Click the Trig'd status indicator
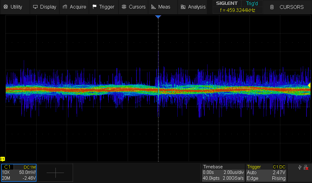Viewport: 312px width, 183px height. point(252,3)
